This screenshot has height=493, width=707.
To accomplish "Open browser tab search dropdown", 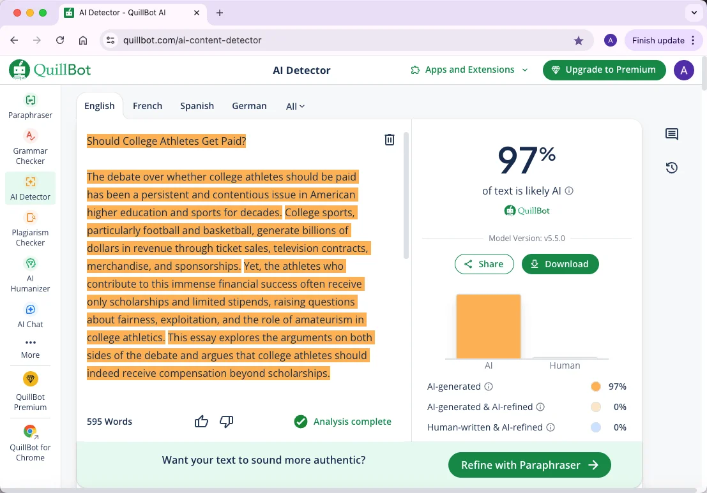I will [694, 13].
